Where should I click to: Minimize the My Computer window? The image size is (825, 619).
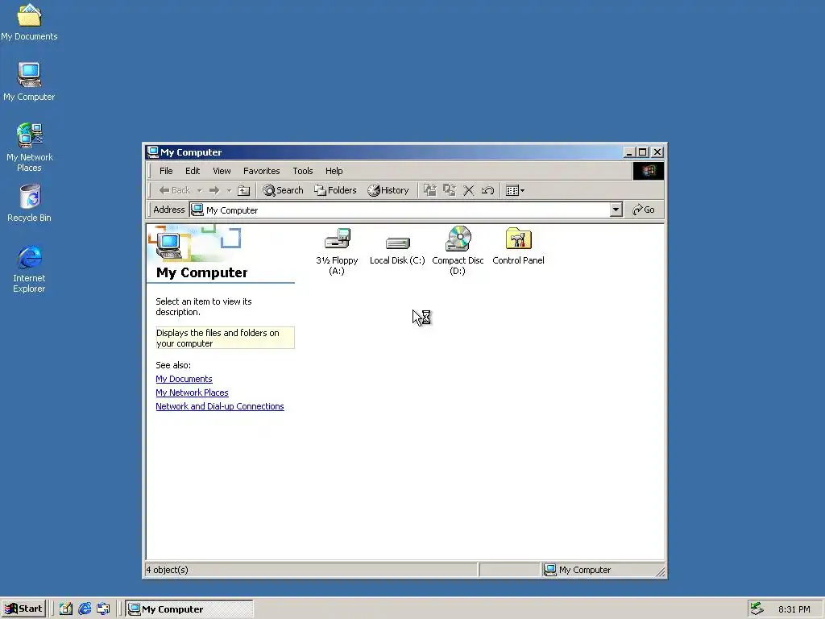click(x=628, y=152)
